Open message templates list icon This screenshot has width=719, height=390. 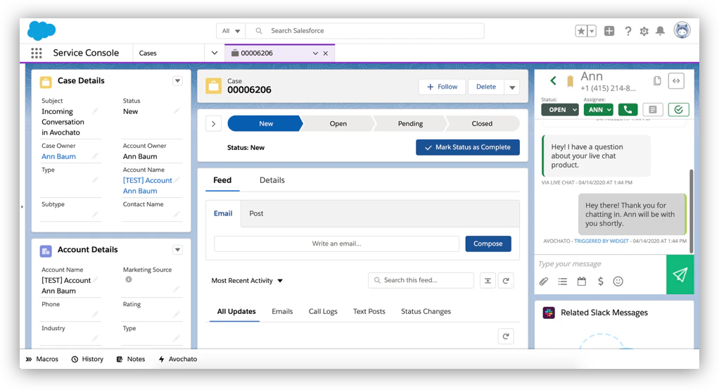(563, 282)
